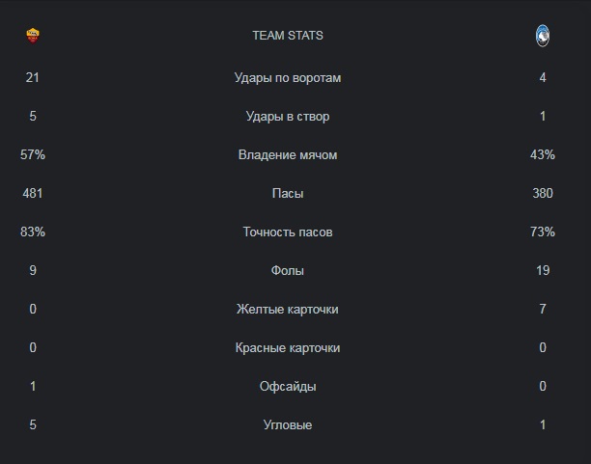This screenshot has width=591, height=464.
Task: Select the Фолы row label
Action: point(288,271)
